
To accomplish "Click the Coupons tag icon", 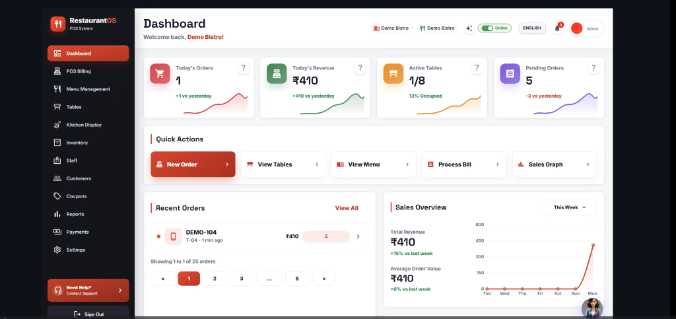I will (x=57, y=196).
